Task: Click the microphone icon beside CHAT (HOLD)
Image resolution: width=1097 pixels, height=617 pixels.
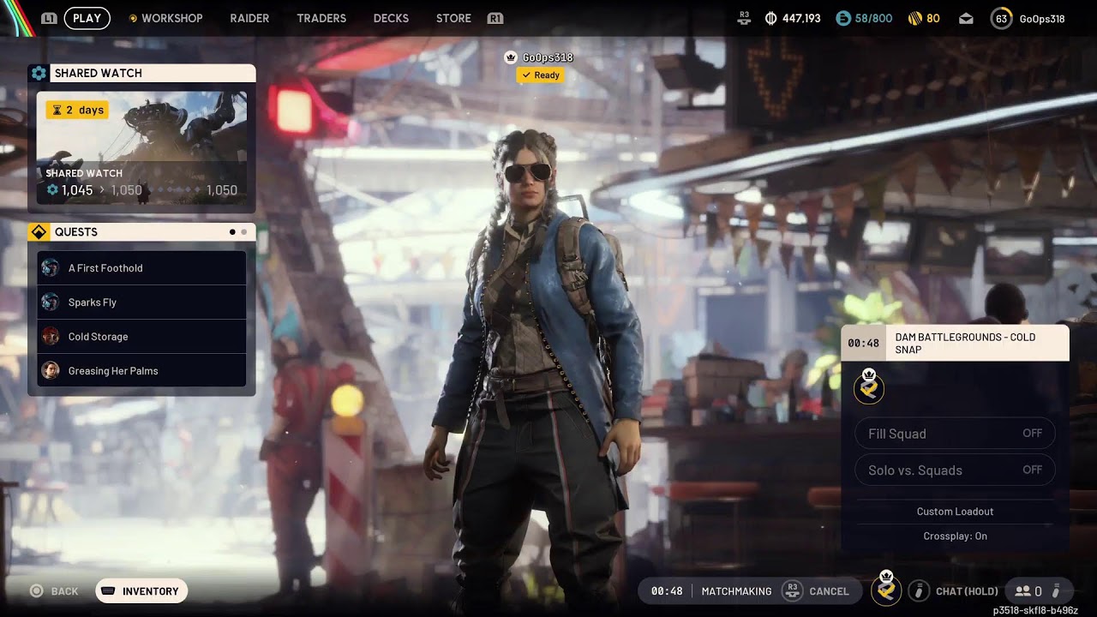Action: [x=919, y=590]
